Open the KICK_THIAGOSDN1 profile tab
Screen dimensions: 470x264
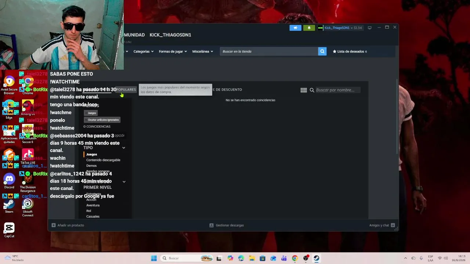pos(170,35)
